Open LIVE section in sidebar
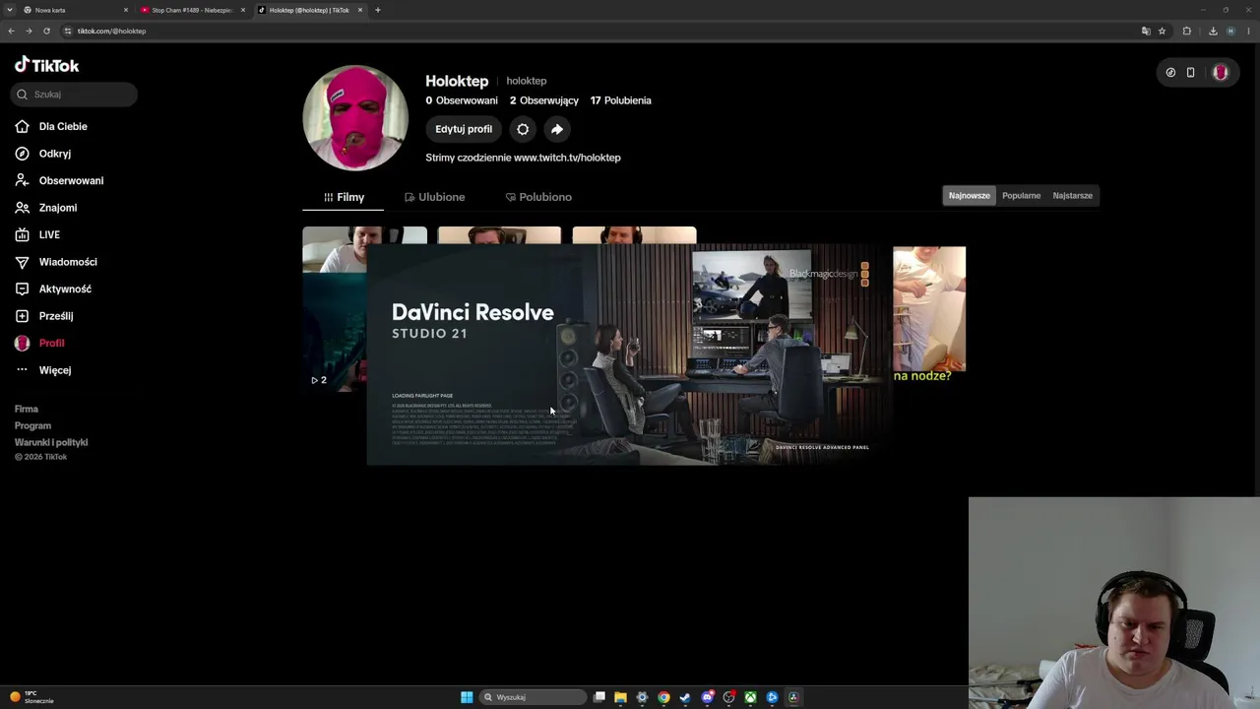 [37, 234]
